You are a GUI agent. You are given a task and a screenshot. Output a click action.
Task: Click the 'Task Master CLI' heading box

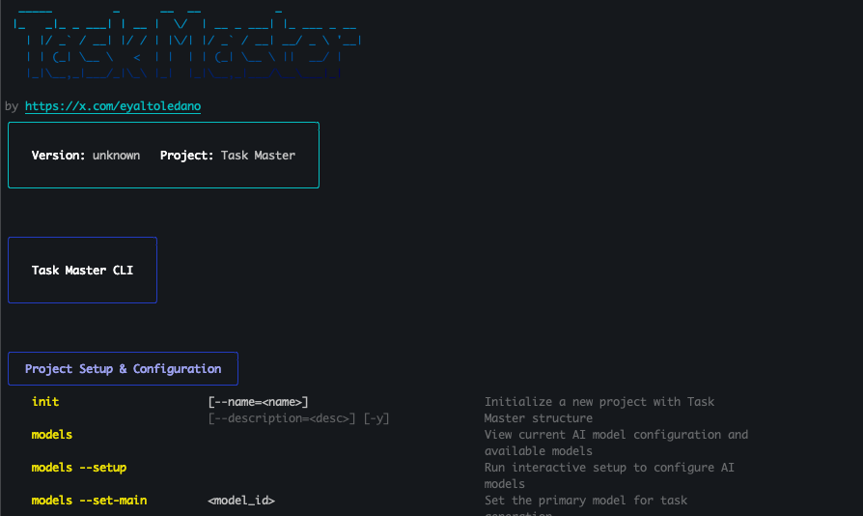(83, 270)
